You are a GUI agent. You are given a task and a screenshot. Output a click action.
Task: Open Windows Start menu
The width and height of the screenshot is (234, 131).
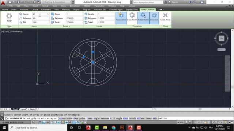tap(4, 128)
